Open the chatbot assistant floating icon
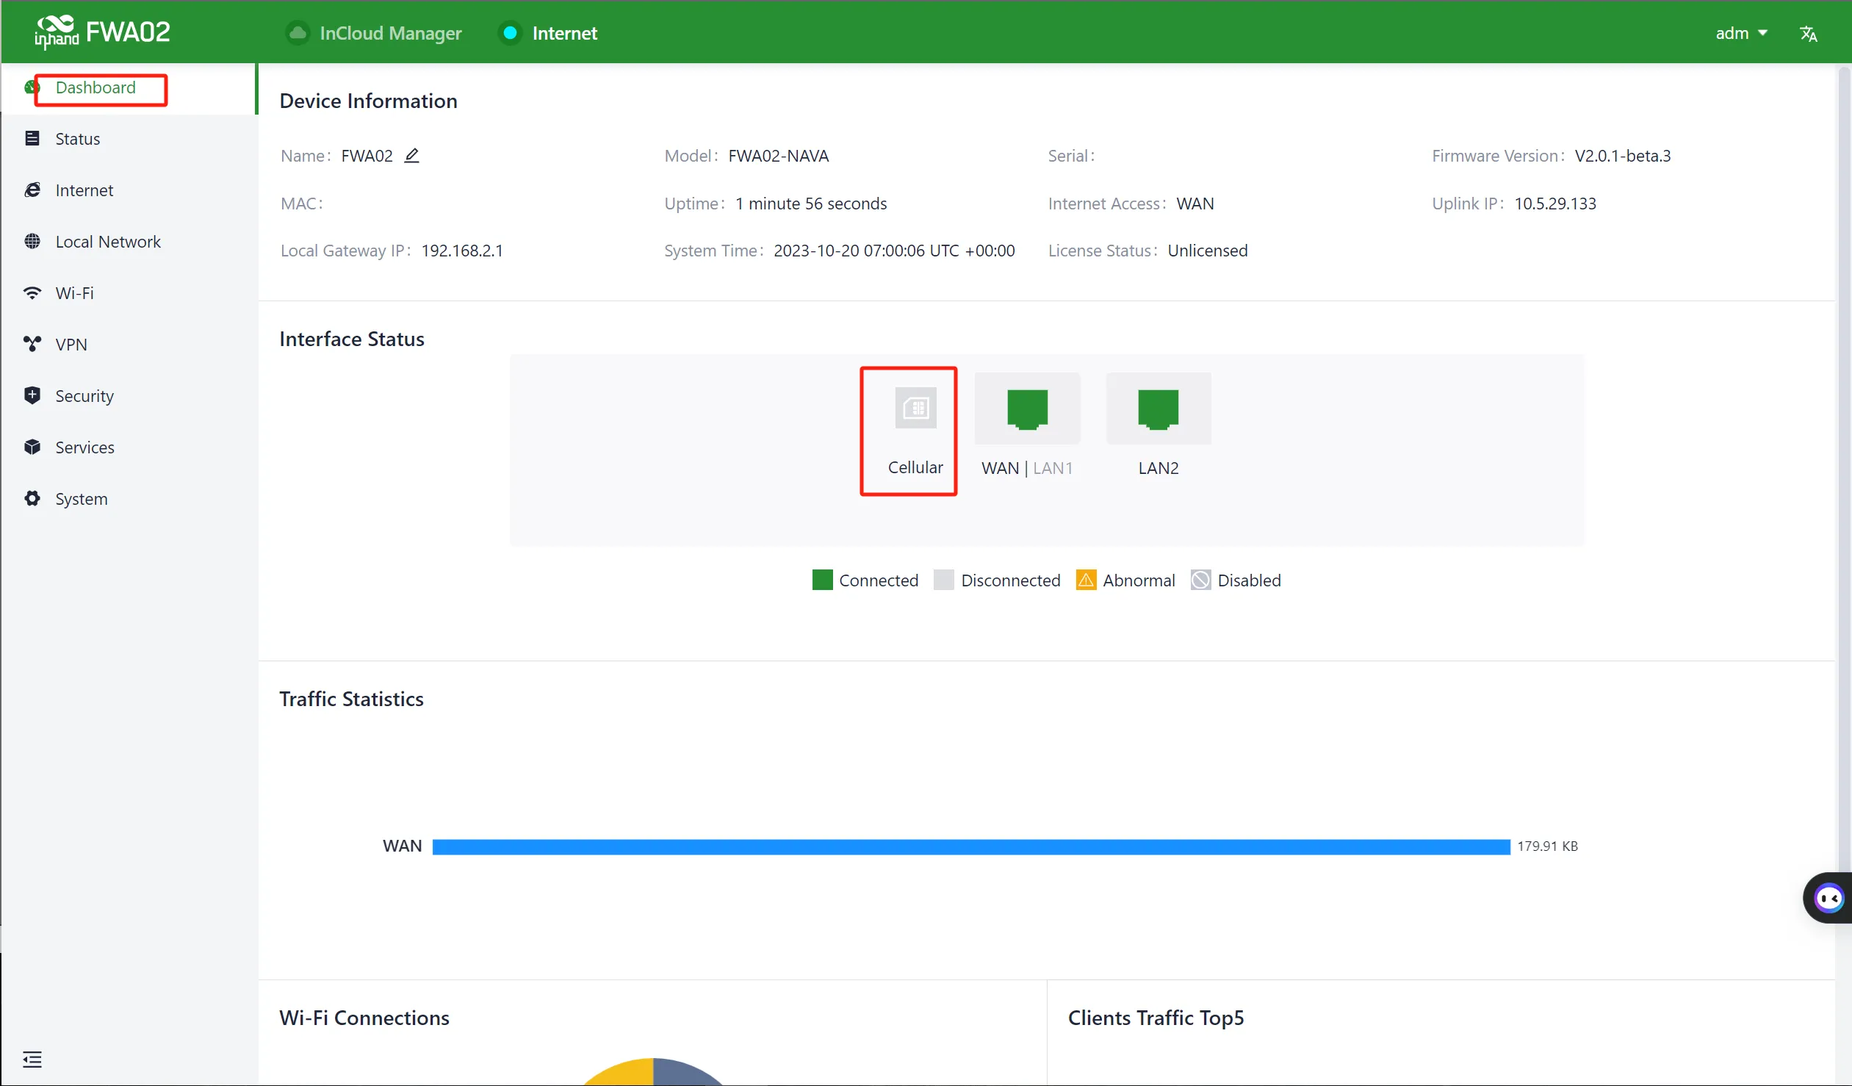This screenshot has width=1852, height=1086. pyautogui.click(x=1828, y=897)
